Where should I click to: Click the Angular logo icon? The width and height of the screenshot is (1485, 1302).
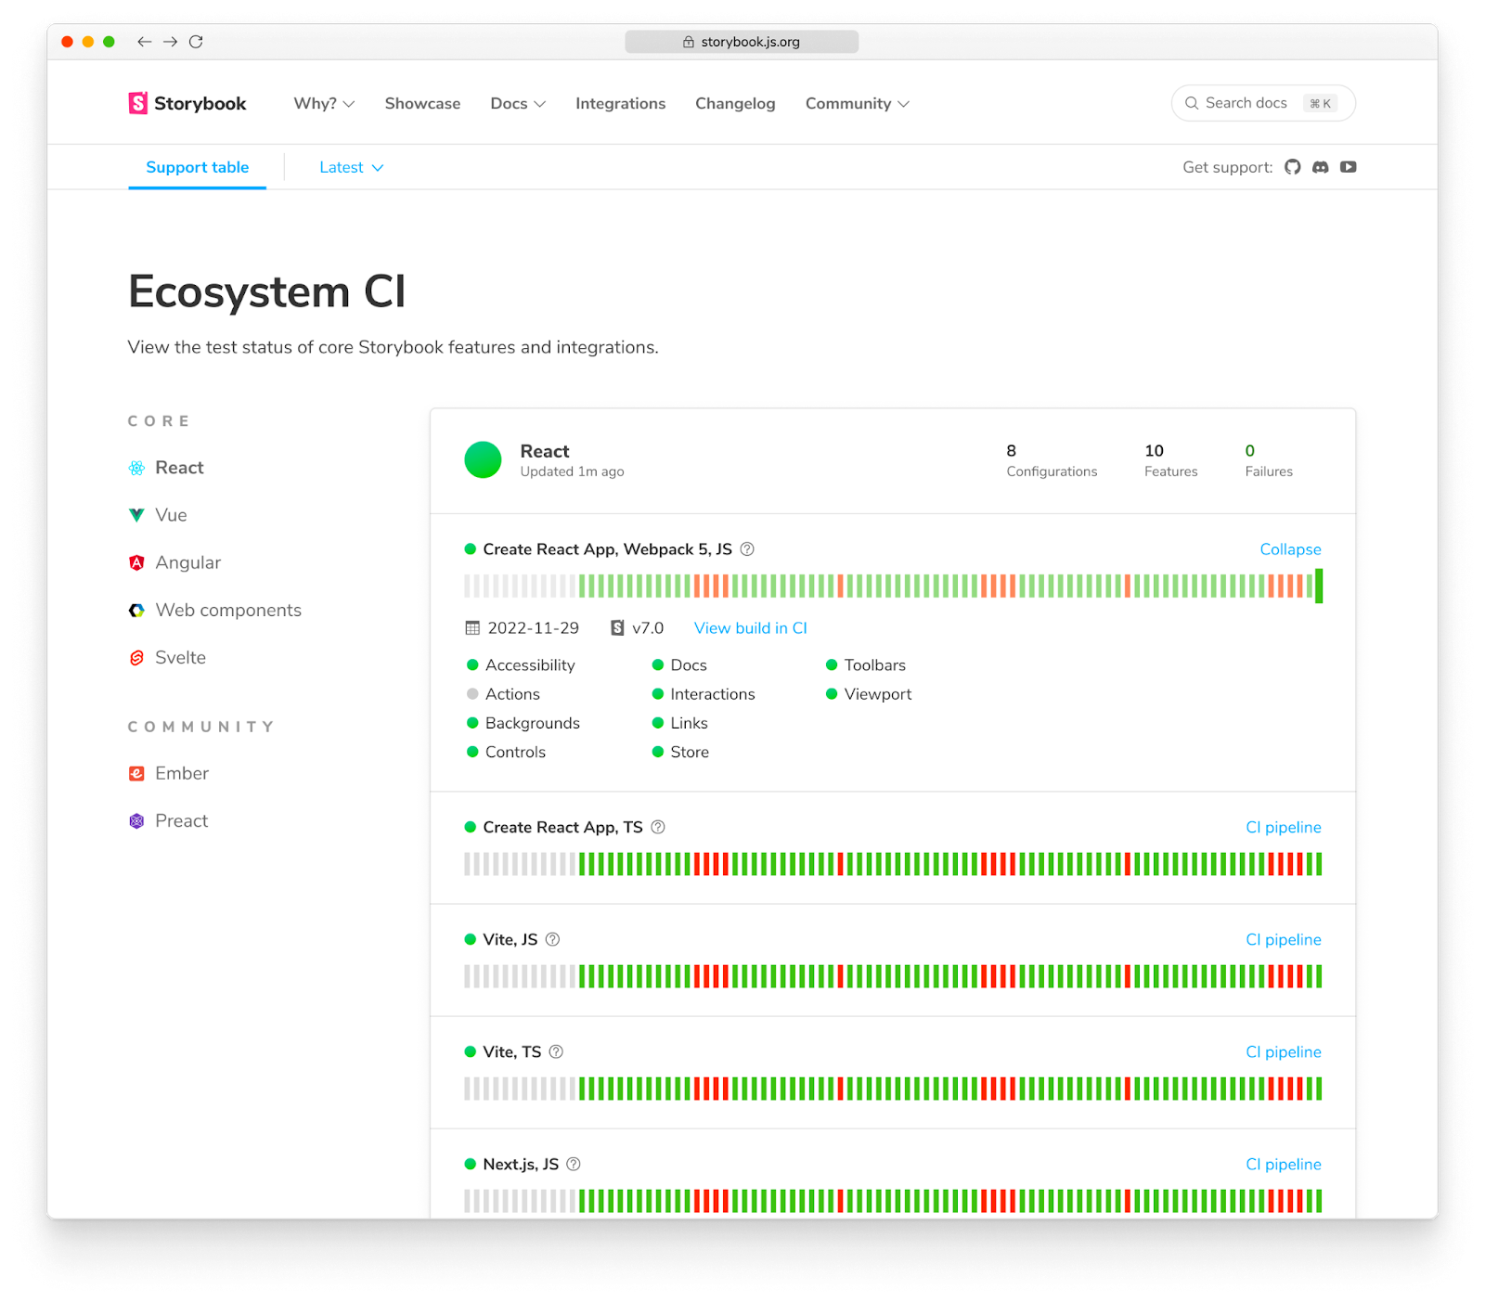click(x=136, y=562)
